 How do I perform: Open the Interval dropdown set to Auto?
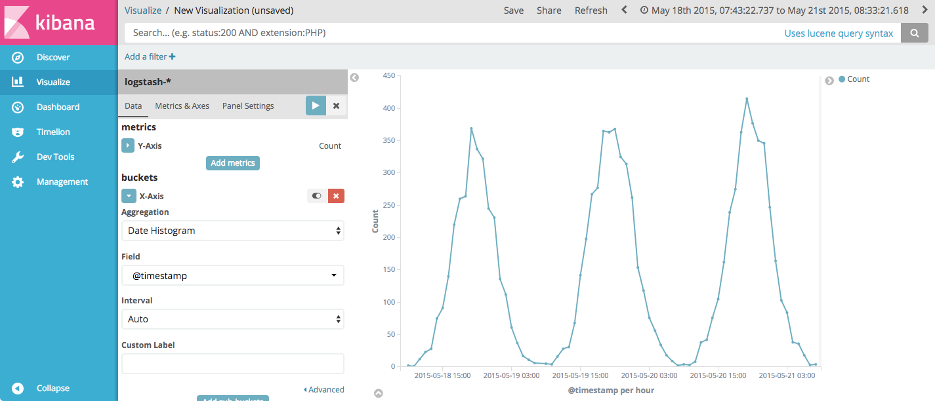(232, 319)
